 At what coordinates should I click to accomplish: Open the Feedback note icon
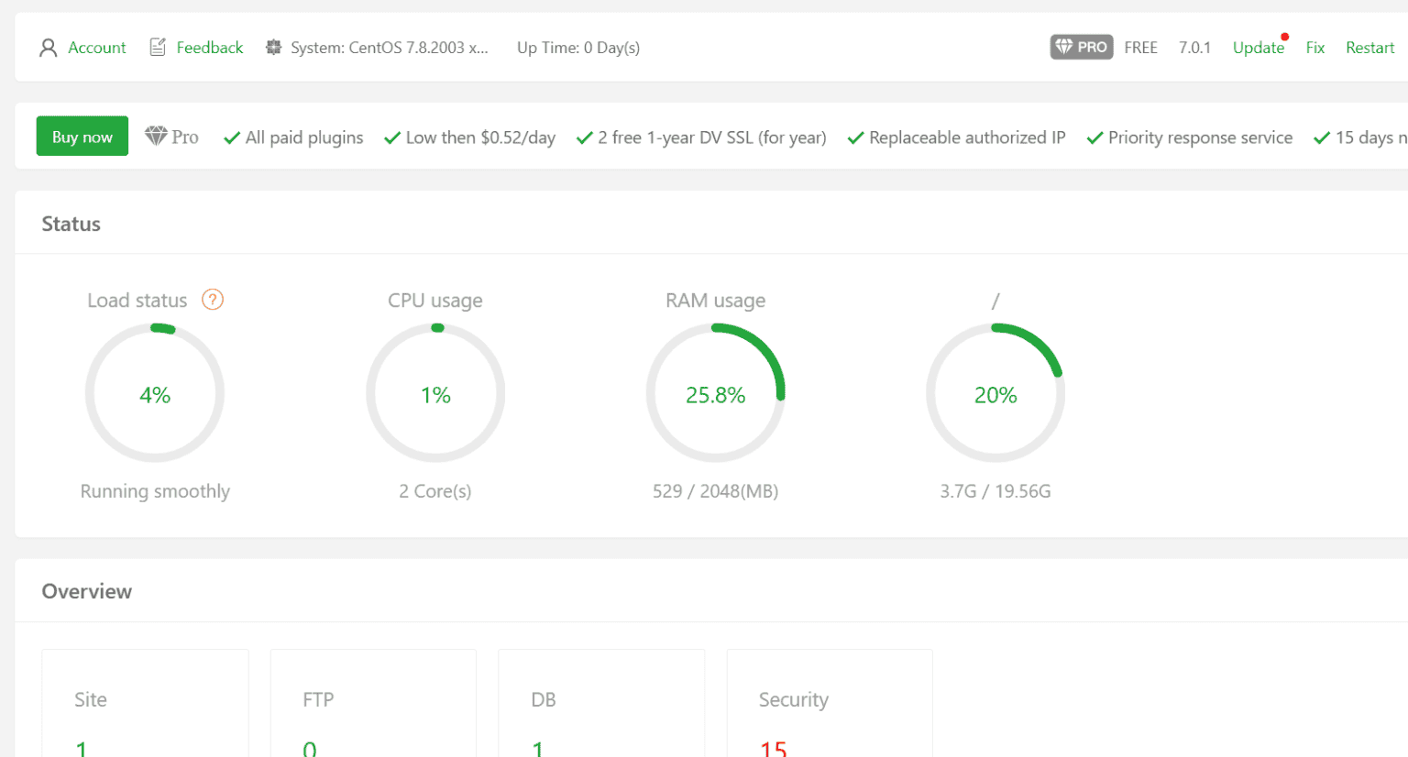click(158, 46)
